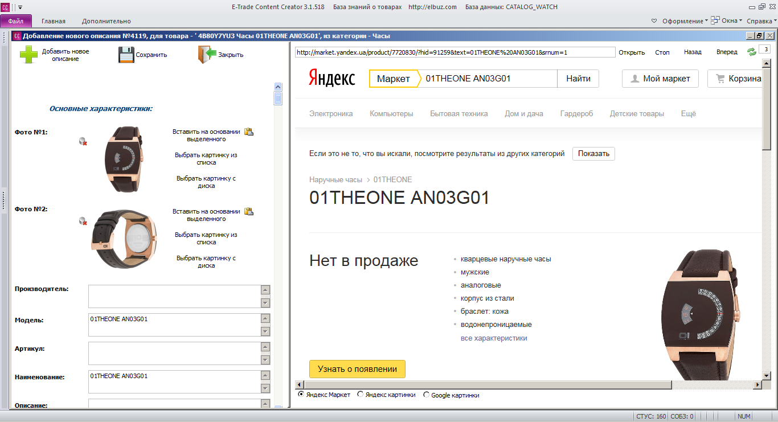This screenshot has height=422, width=778.
Task: Open the Наручные часы breadcrumb link
Action: (335, 179)
